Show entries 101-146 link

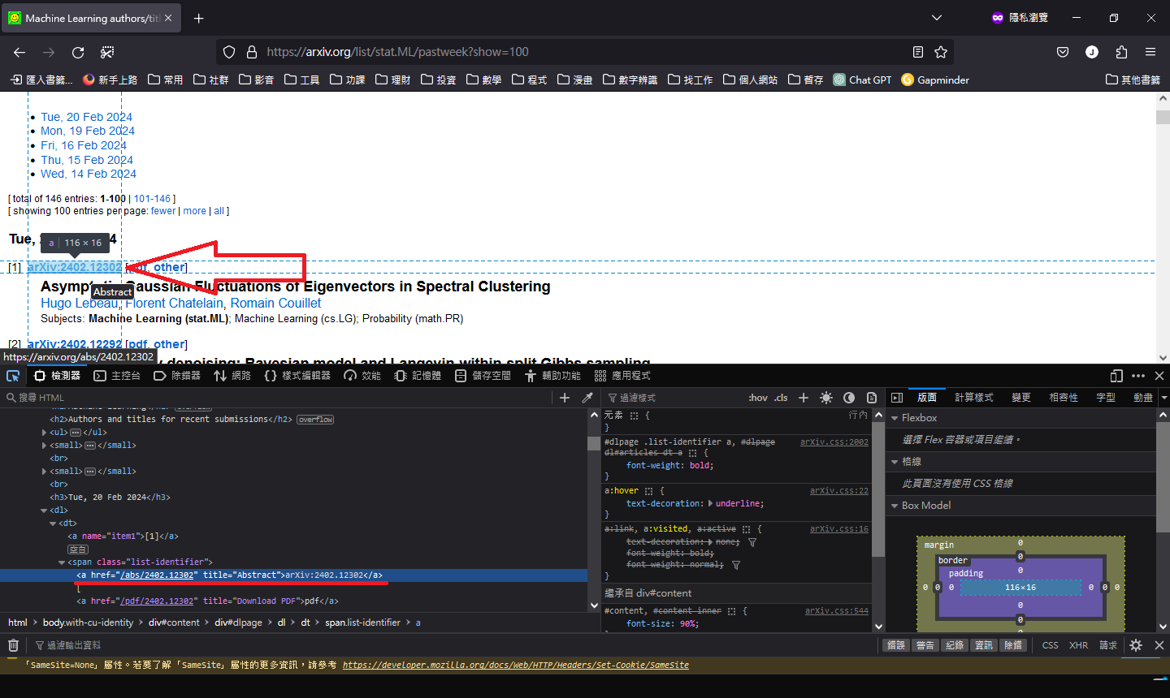[x=153, y=199]
